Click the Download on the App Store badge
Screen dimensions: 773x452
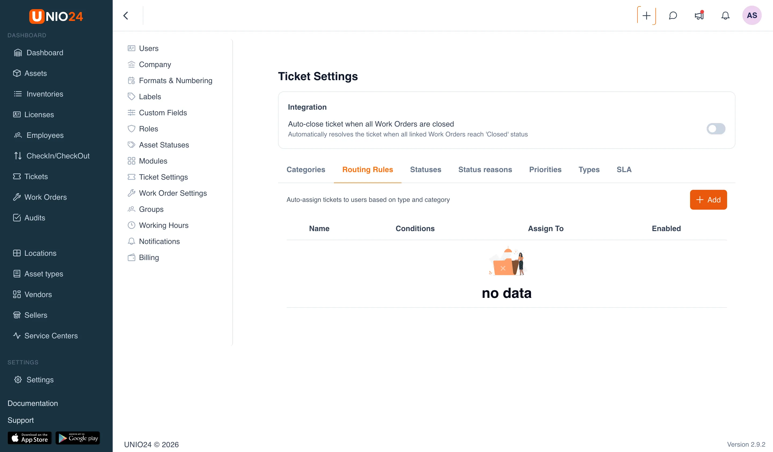[30, 438]
